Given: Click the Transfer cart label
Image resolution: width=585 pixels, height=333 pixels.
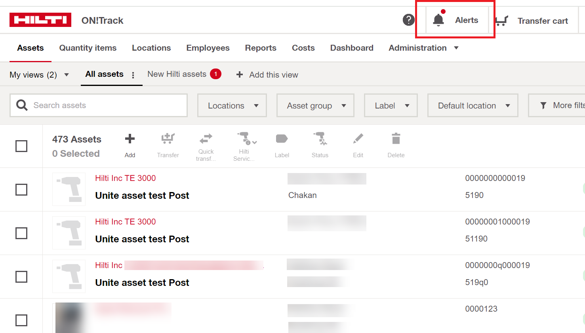Looking at the screenshot, I should coord(543,21).
